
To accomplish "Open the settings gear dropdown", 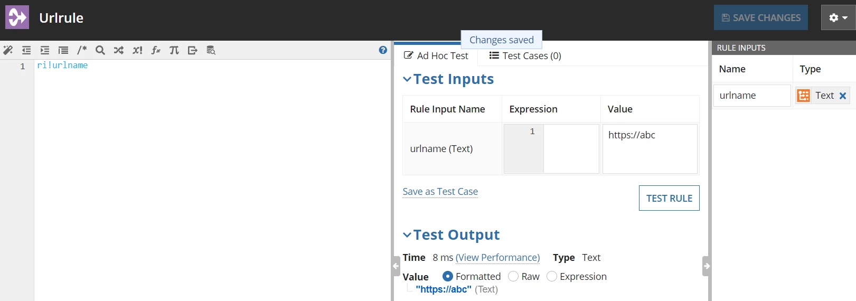I will (838, 17).
